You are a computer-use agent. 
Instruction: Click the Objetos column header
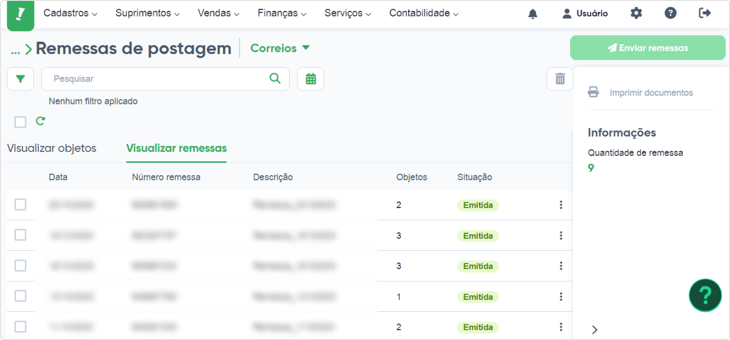coord(412,177)
